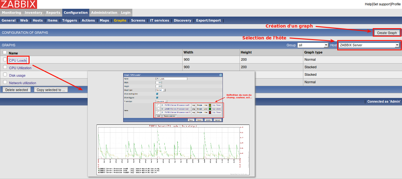Open the Monitoring tab
This screenshot has height=179, width=402.
(x=11, y=13)
